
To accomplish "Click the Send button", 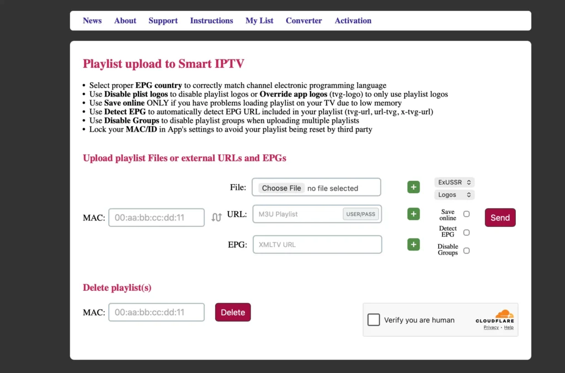I will point(500,217).
